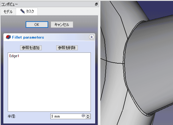The height and width of the screenshot is (125, 173).
Task: Undock the コンボビュー panel with float icon
Action: click(96, 4)
